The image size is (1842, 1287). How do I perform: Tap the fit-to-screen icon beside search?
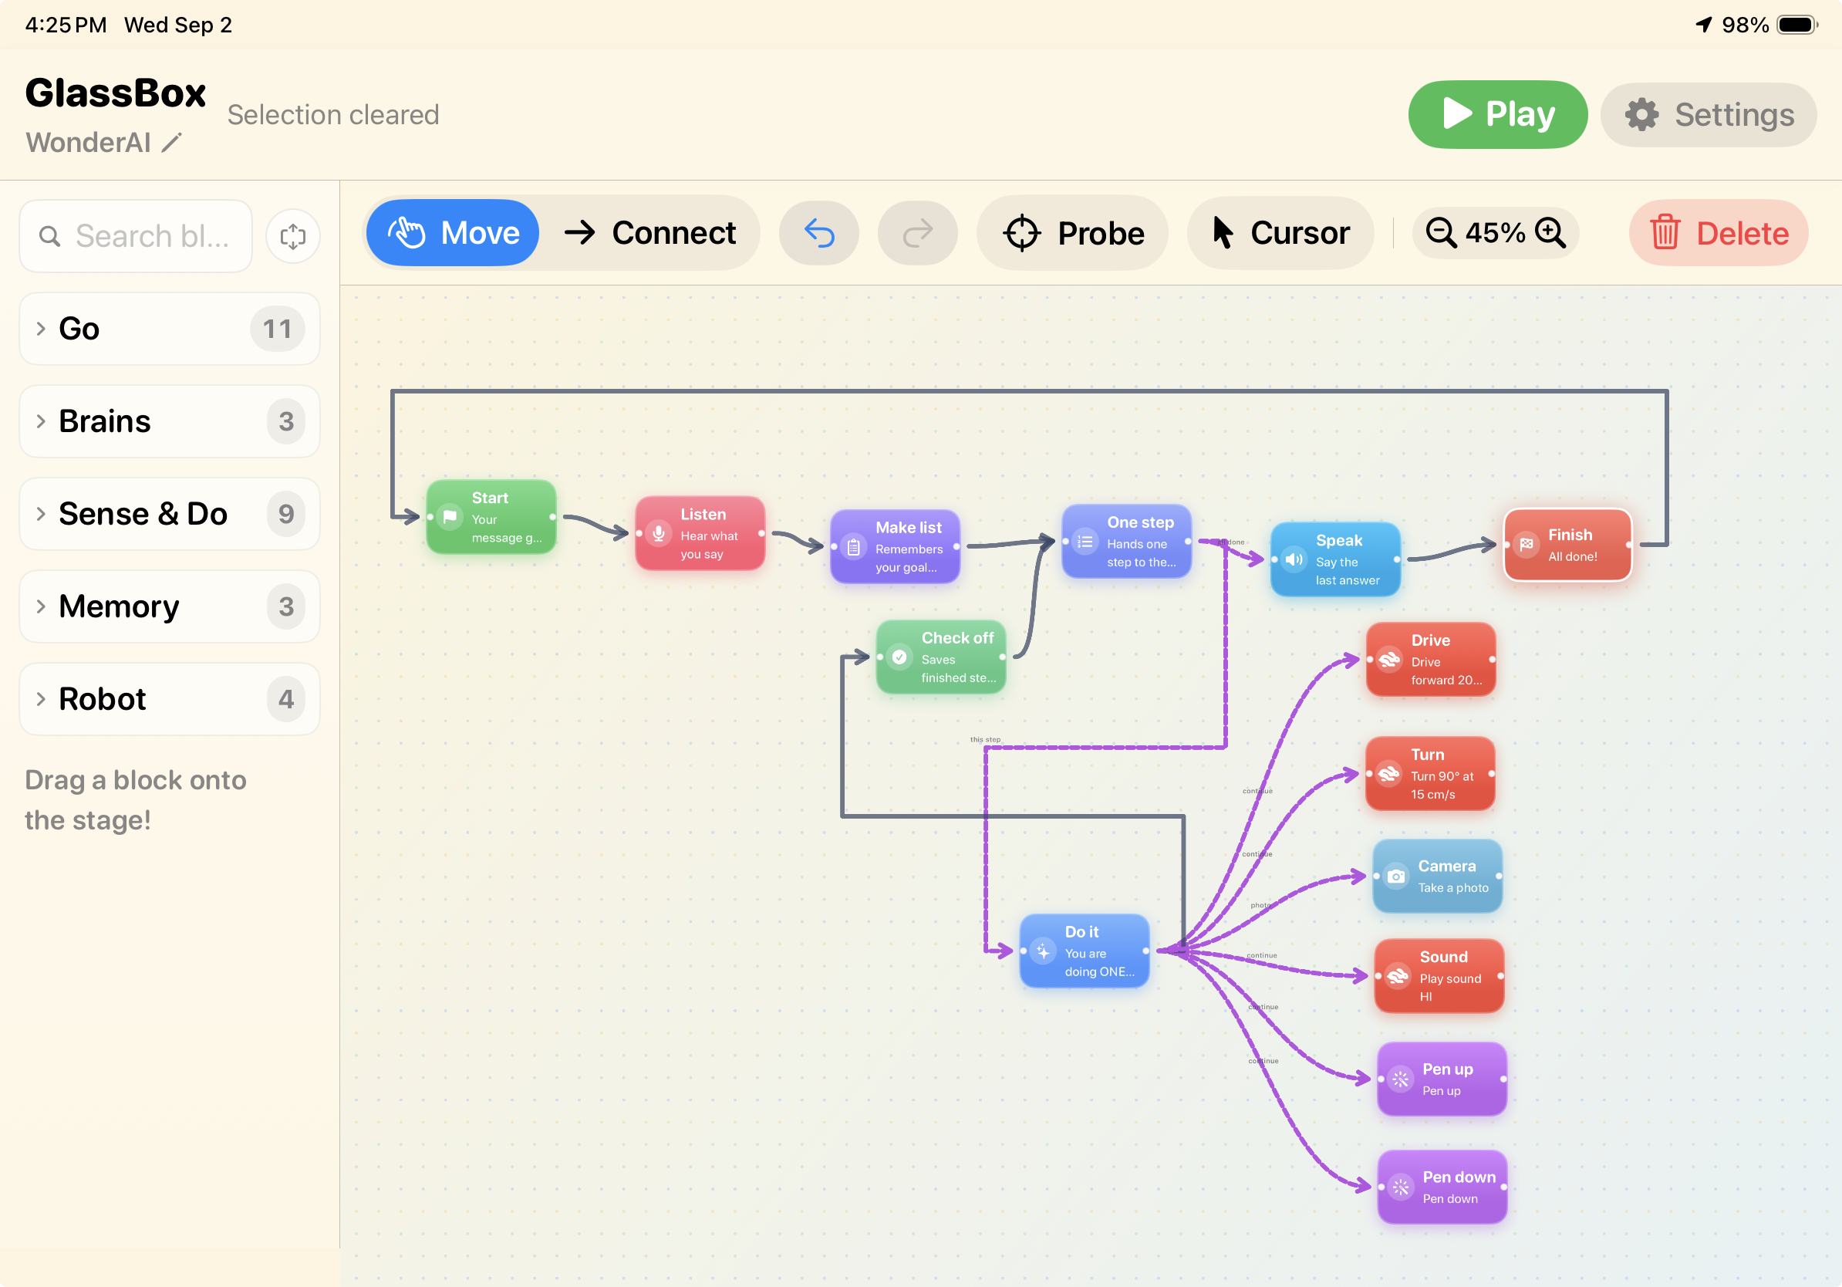click(293, 236)
